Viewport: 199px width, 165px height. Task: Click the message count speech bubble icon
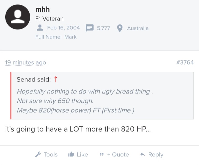coord(90,28)
